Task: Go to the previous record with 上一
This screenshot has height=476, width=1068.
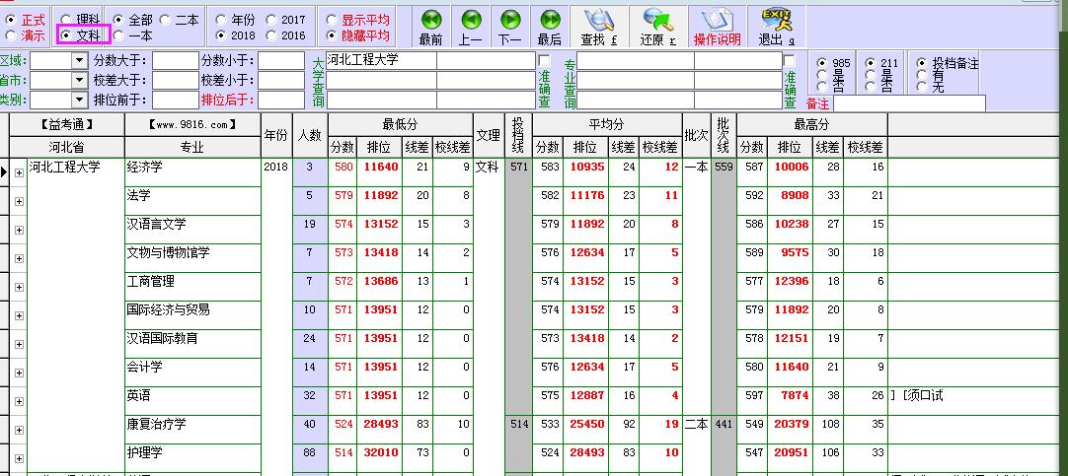Action: 470,28
